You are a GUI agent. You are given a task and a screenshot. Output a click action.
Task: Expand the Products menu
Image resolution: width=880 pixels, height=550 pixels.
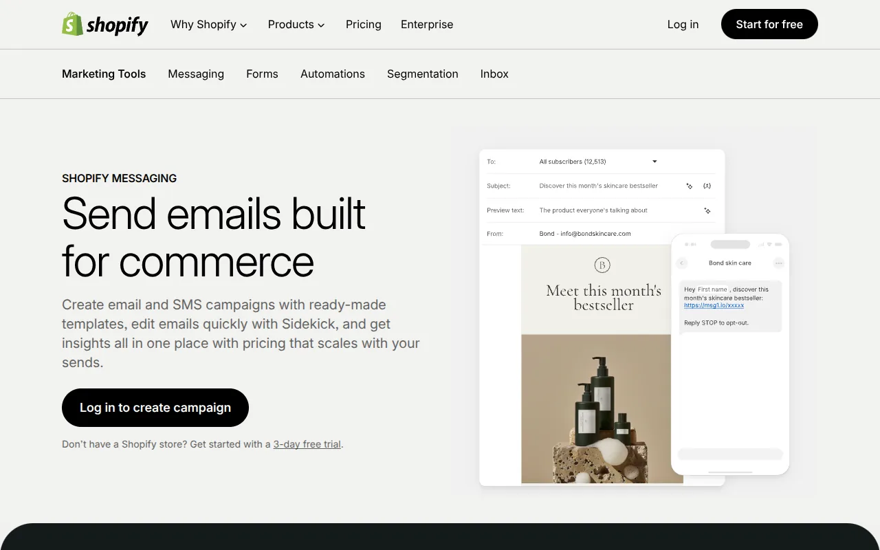tap(296, 25)
